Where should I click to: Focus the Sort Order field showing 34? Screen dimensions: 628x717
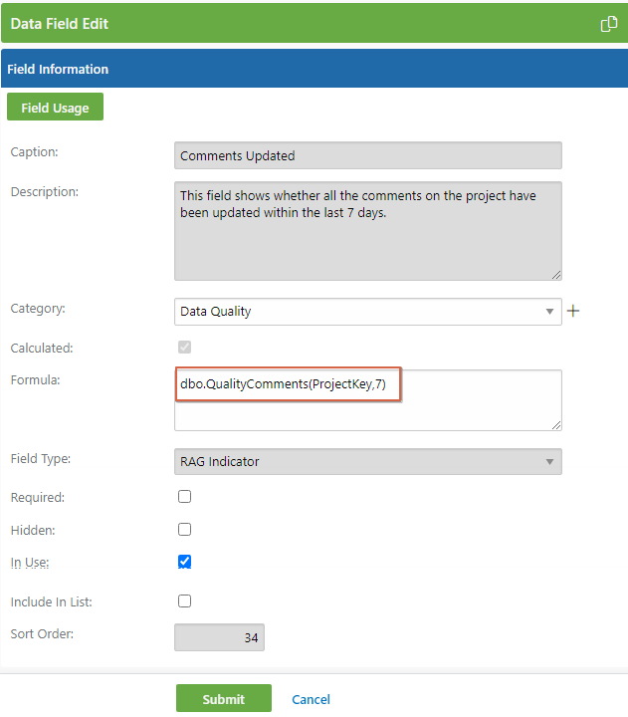(219, 637)
